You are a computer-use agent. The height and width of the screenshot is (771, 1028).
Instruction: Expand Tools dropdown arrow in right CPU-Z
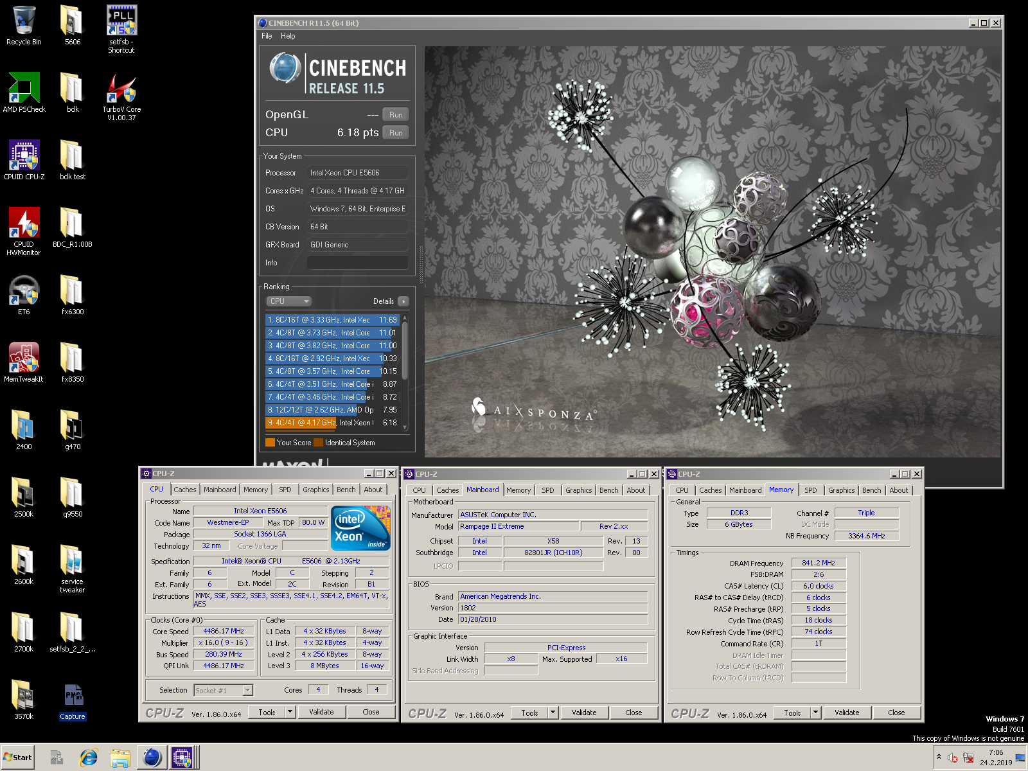coord(815,713)
